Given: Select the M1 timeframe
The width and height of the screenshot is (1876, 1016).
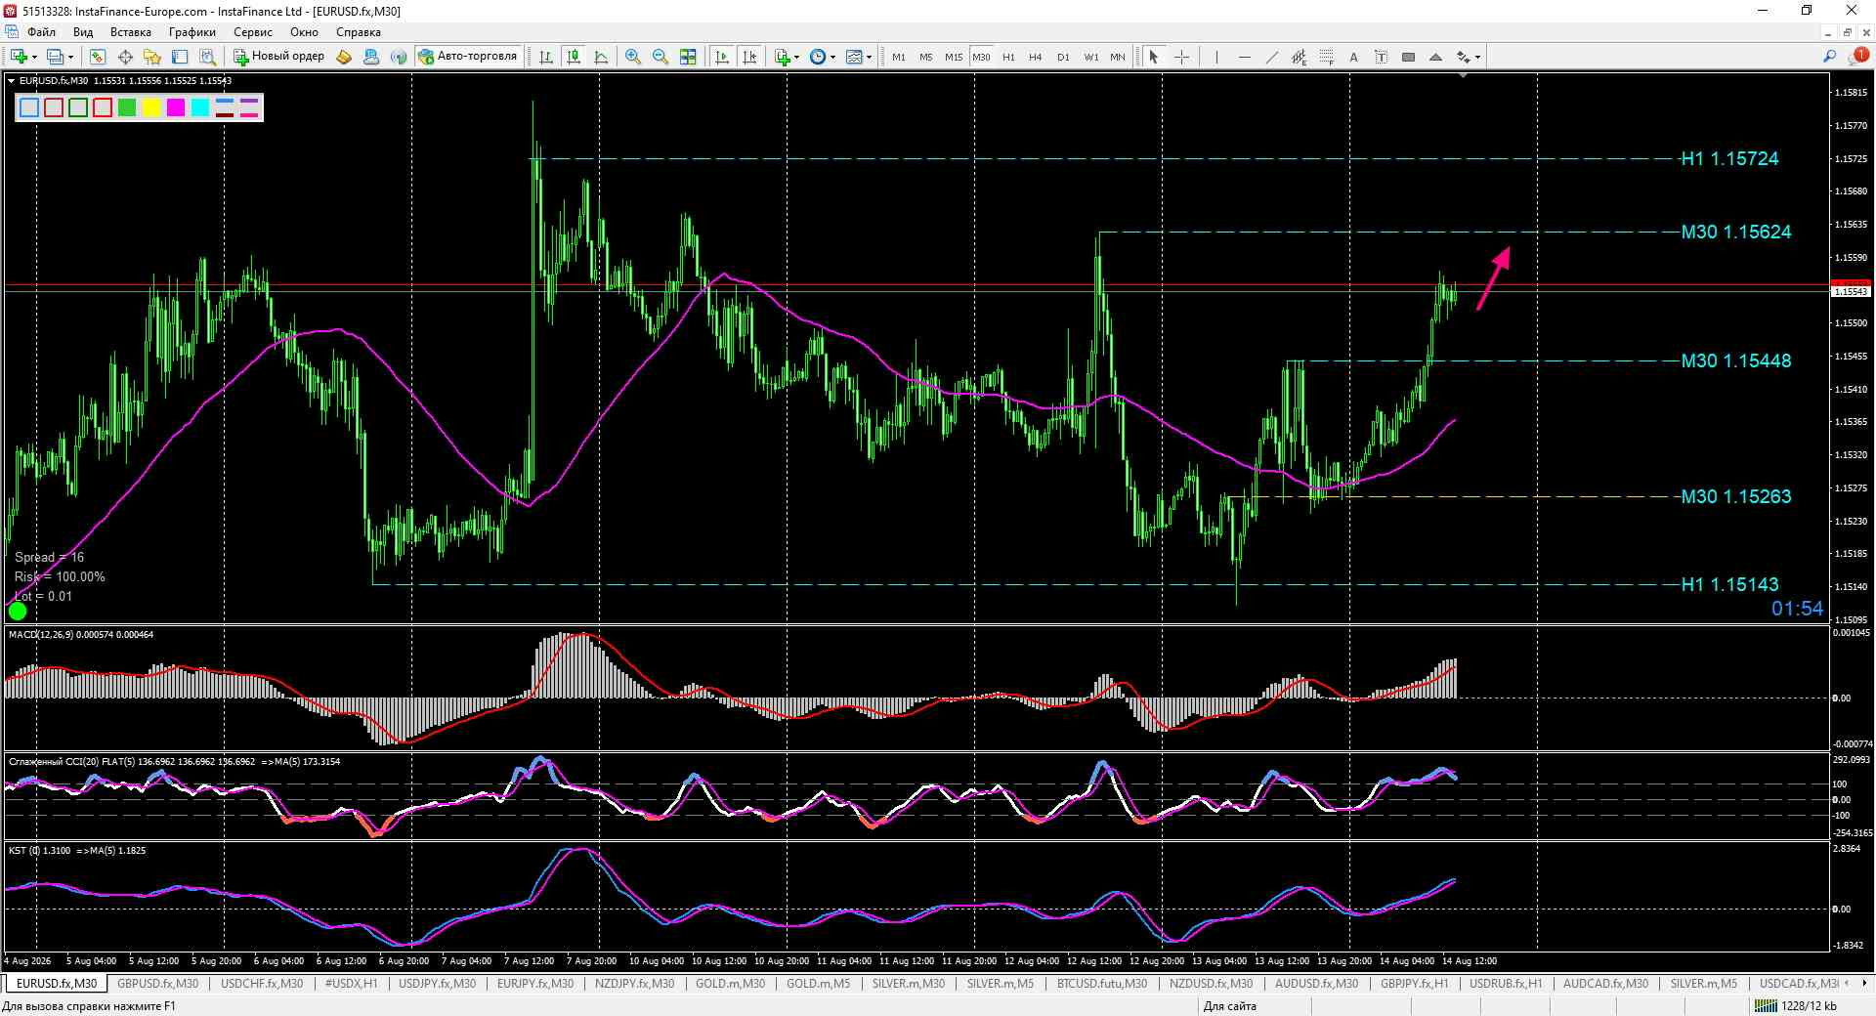Looking at the screenshot, I should click(x=898, y=57).
